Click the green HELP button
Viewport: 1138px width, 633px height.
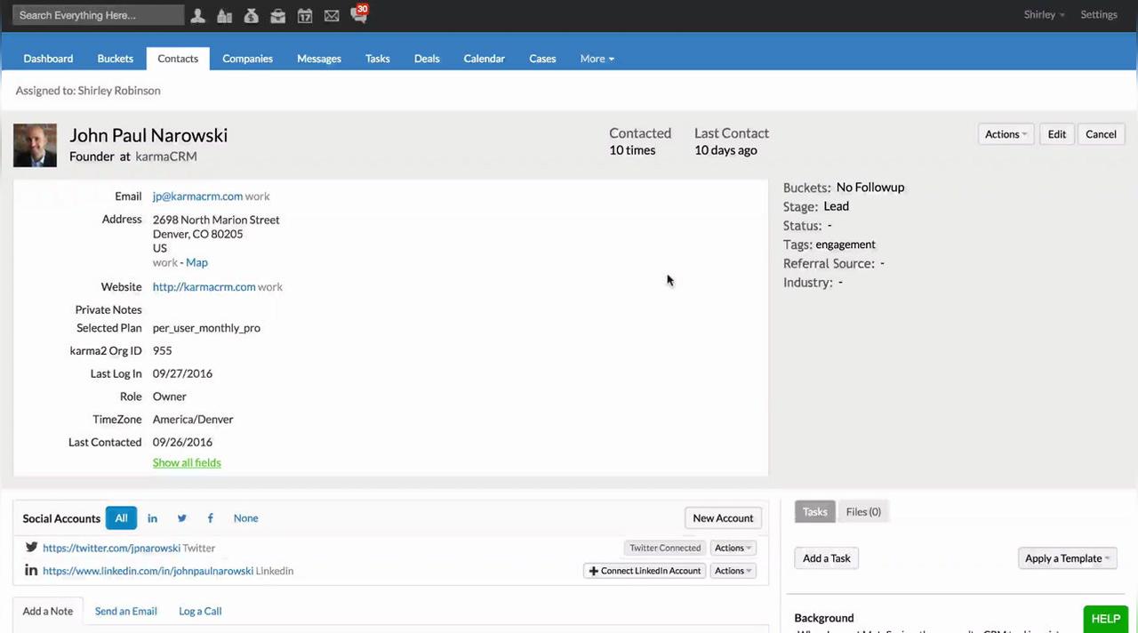click(x=1106, y=619)
